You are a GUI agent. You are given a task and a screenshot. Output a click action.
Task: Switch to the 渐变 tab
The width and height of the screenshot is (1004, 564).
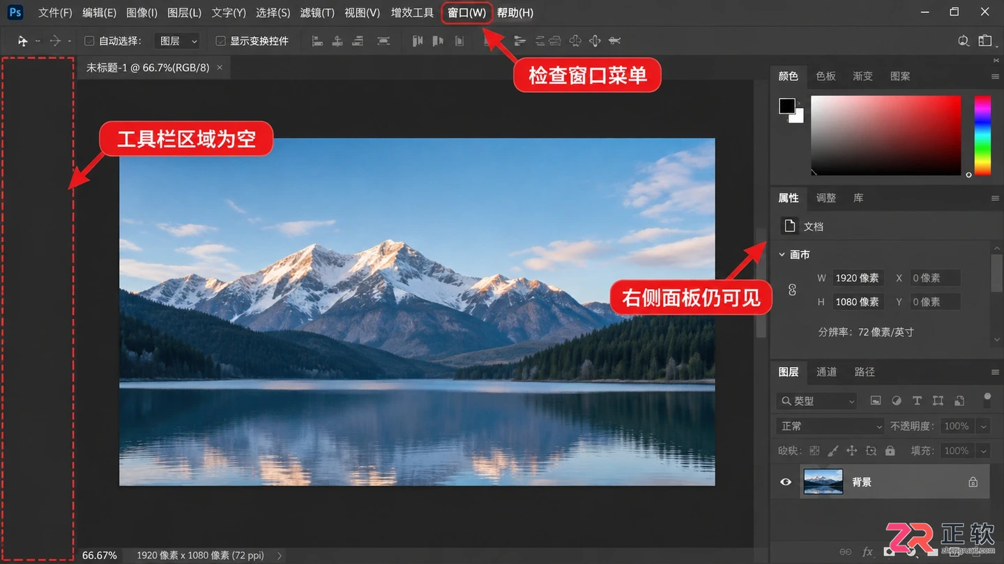(862, 76)
